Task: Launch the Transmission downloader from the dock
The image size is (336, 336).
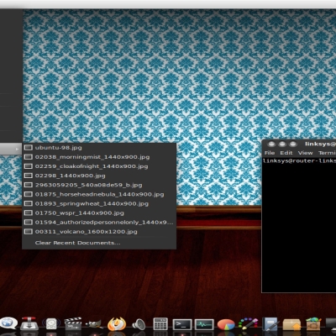Action: (x=29, y=323)
